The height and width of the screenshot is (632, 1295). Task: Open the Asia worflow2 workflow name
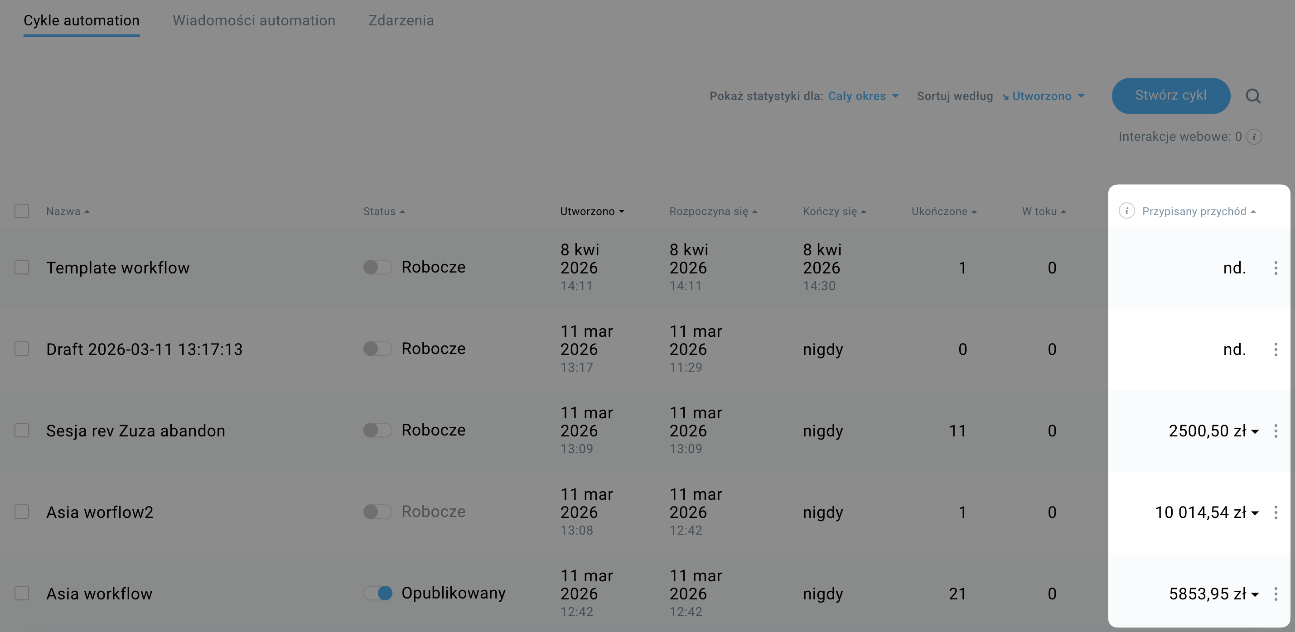point(100,512)
